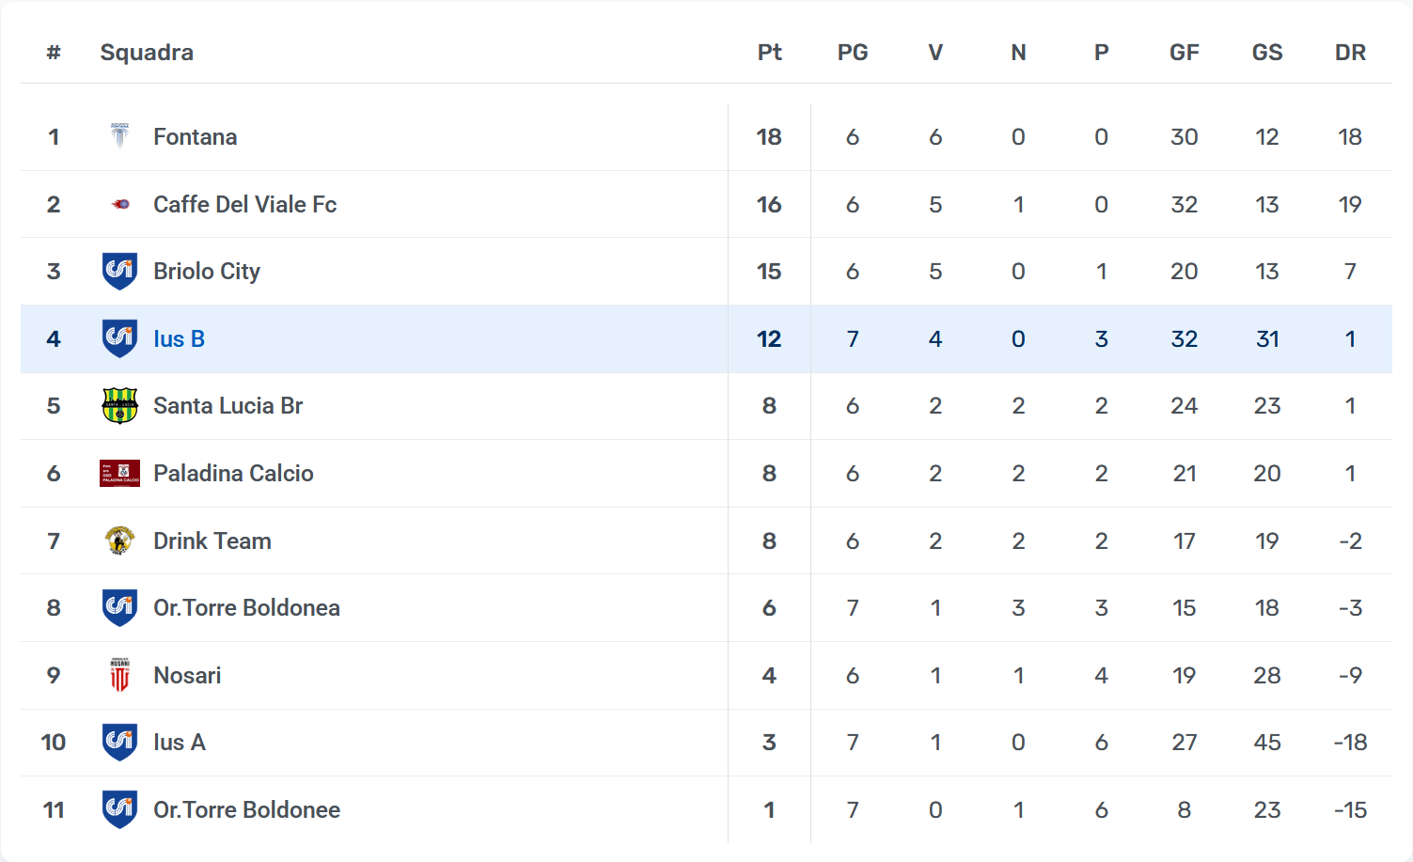This screenshot has height=862, width=1413.
Task: Click the PG column header
Action: coord(853,53)
